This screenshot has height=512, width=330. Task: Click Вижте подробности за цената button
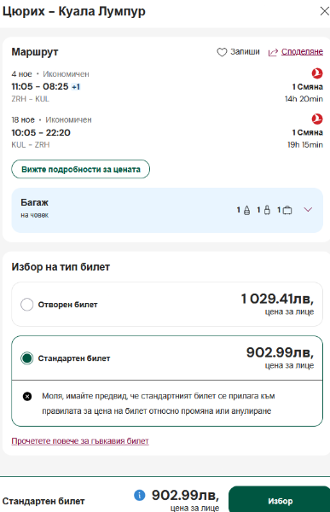(x=81, y=169)
